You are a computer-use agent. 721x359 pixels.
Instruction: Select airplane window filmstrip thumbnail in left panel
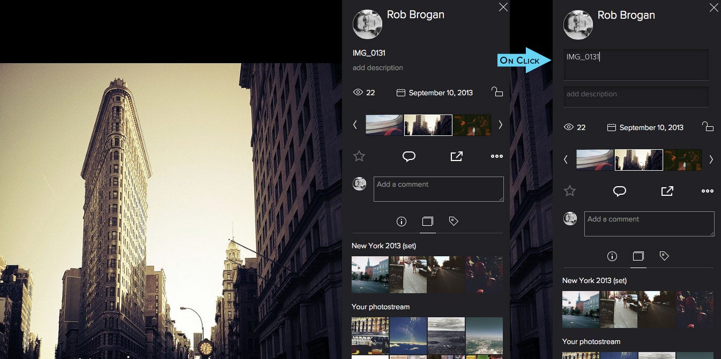click(x=384, y=125)
